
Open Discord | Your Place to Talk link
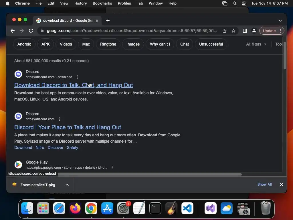pos(68,127)
